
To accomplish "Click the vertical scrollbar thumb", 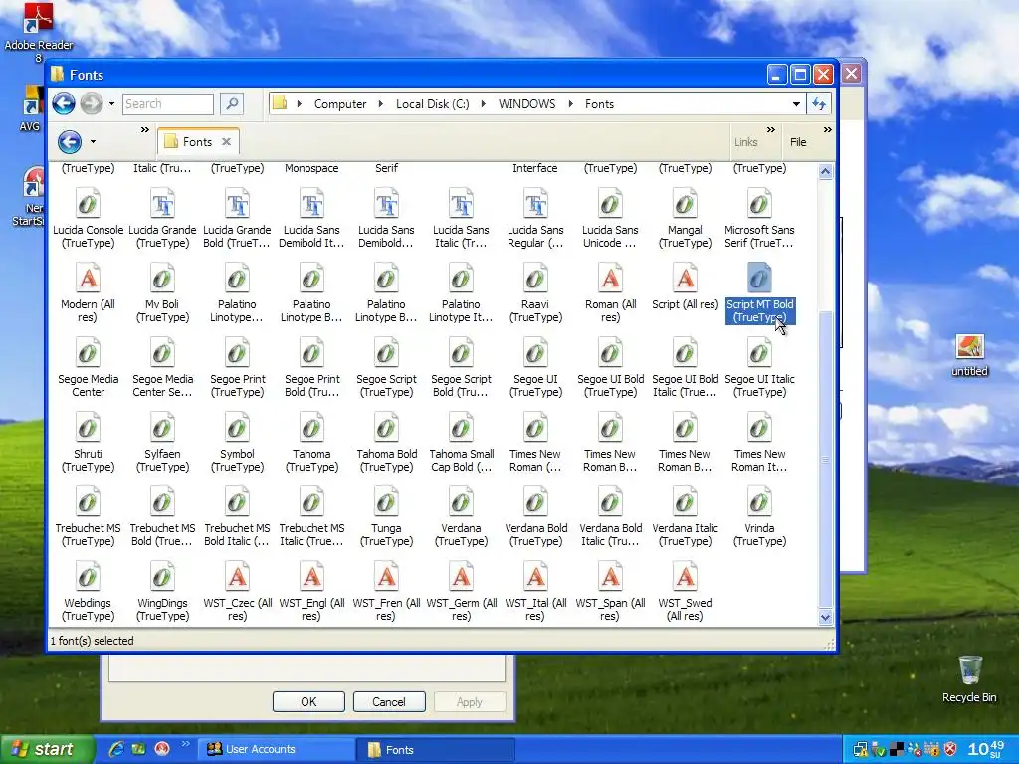I will click(825, 460).
